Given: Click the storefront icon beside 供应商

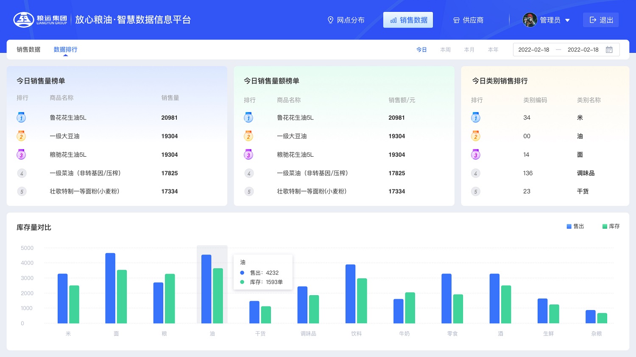Looking at the screenshot, I should [456, 20].
